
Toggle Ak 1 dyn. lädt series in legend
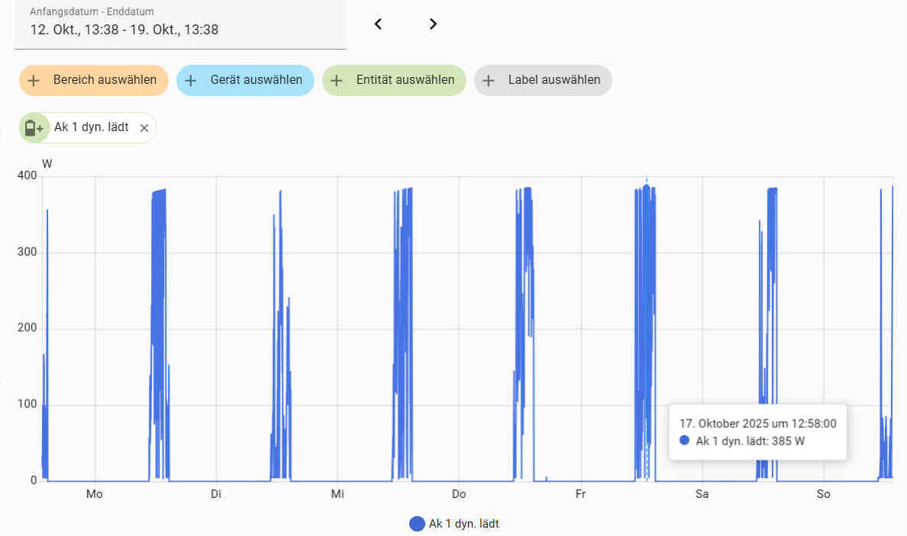(463, 524)
